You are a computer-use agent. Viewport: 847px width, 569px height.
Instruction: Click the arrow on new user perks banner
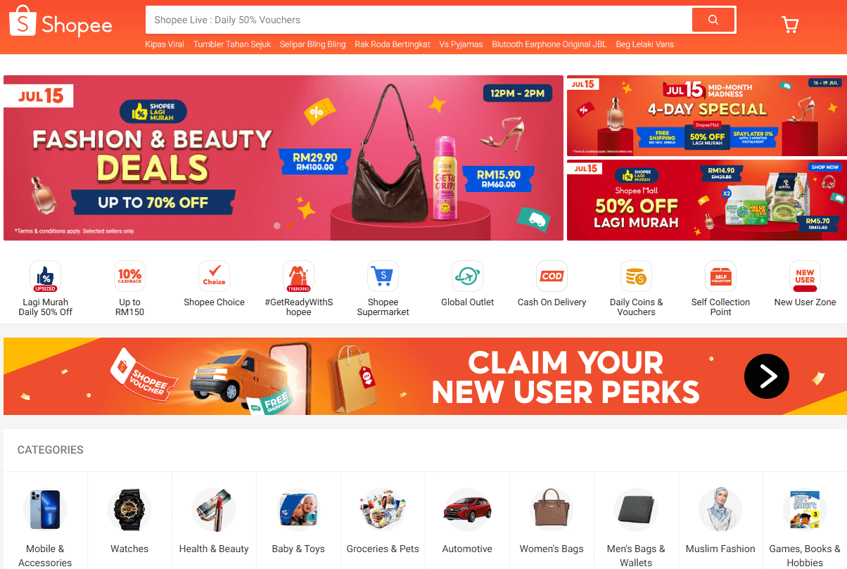pos(767,376)
